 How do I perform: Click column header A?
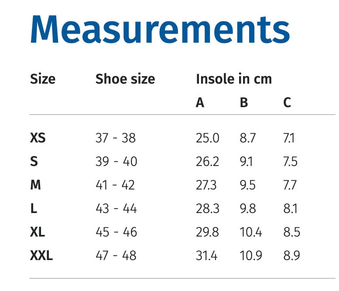click(200, 102)
